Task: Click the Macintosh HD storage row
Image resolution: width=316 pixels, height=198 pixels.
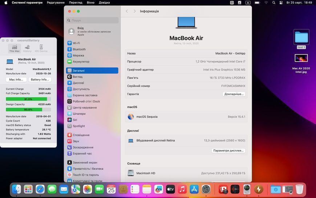Action: tap(186, 173)
